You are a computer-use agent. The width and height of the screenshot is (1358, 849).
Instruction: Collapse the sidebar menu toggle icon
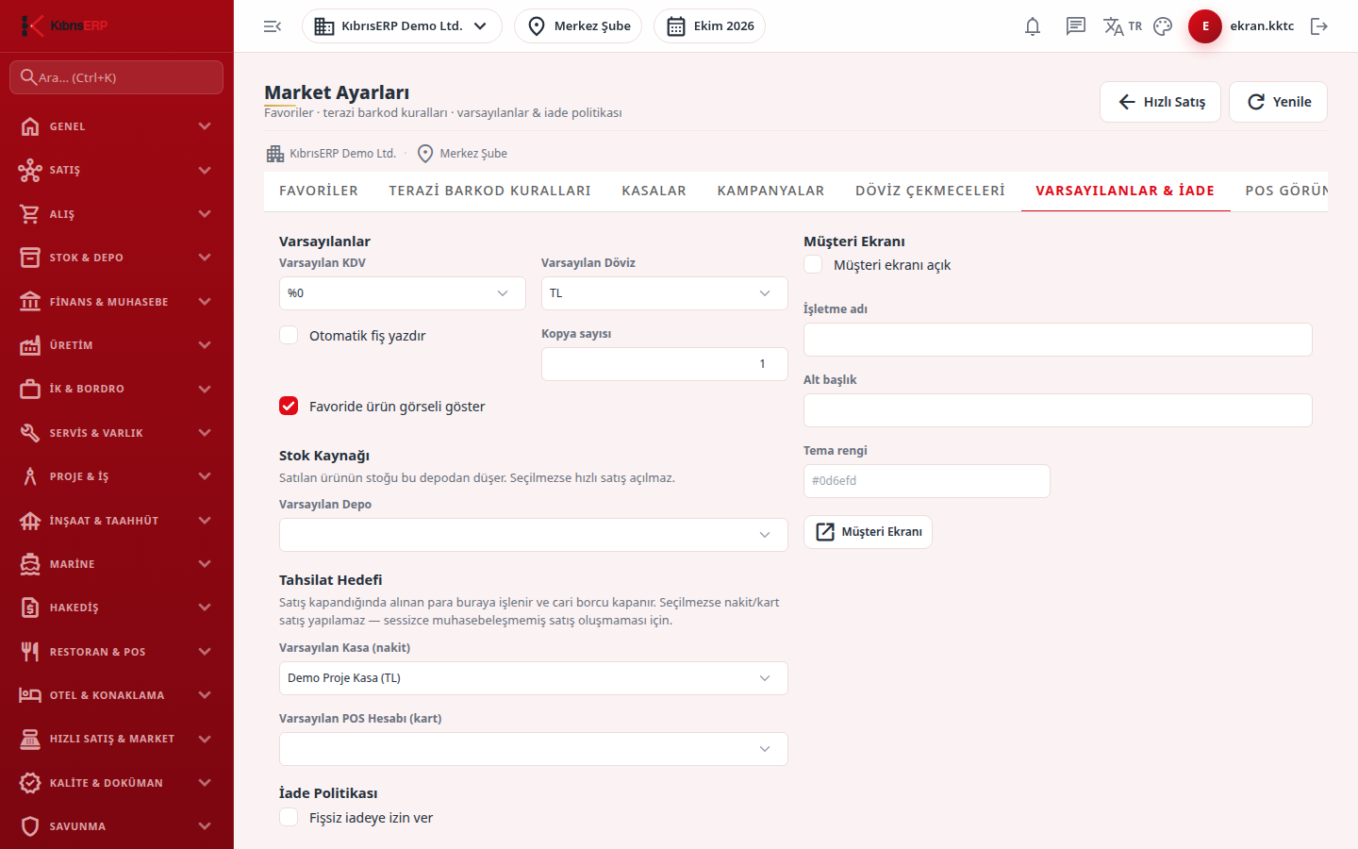[x=273, y=26]
